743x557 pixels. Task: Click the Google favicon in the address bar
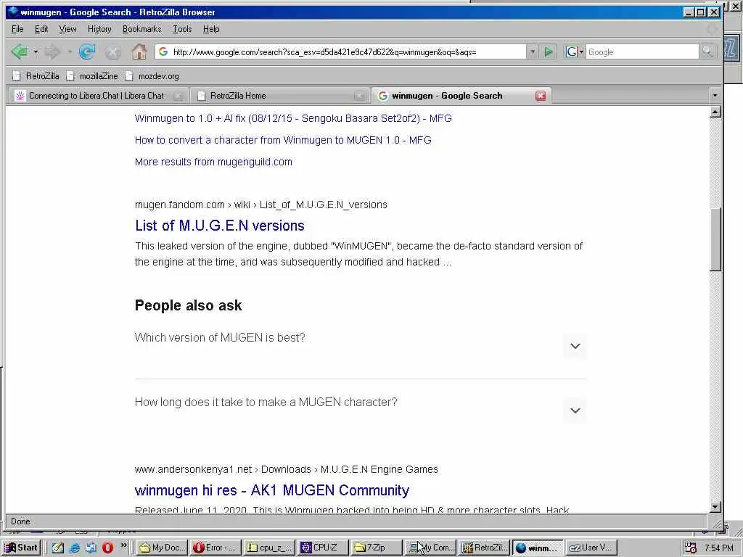(163, 51)
